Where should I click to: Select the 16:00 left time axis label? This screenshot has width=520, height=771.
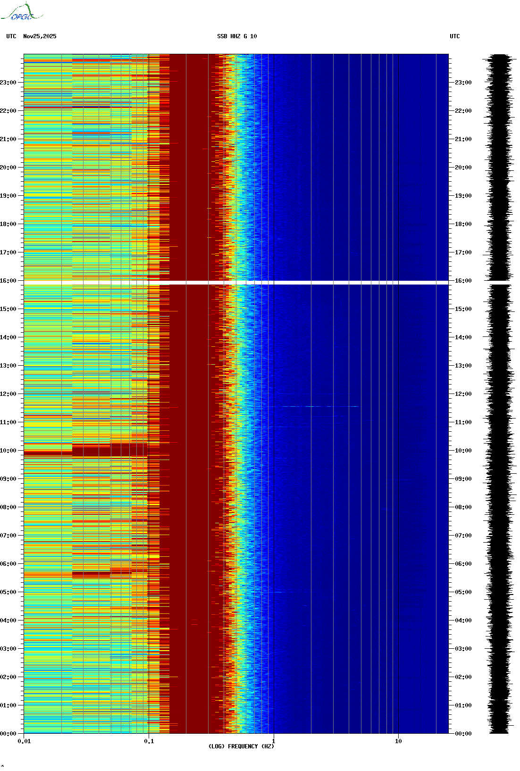coord(8,281)
